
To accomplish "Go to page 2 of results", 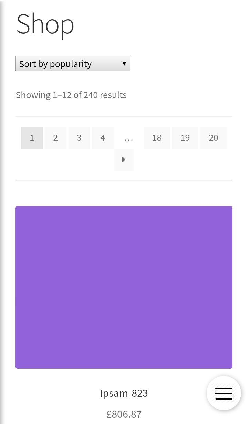I will pos(55,138).
